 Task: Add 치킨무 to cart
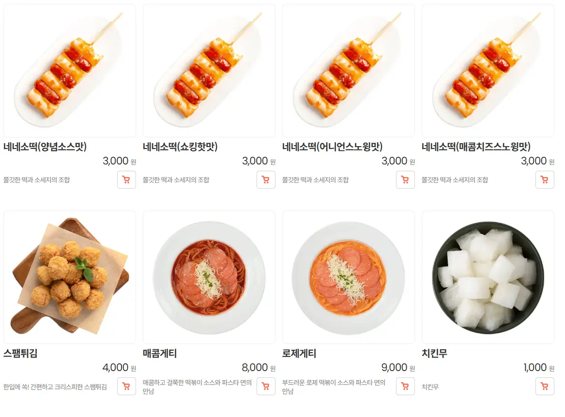(x=545, y=387)
